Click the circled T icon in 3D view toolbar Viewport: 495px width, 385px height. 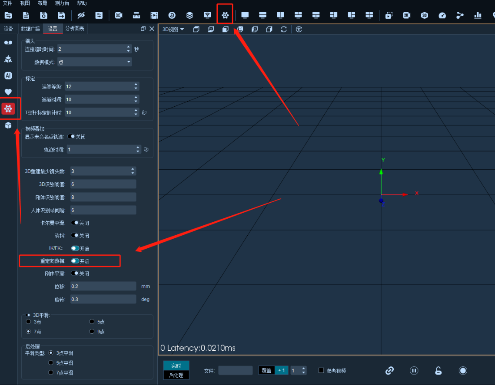(x=299, y=30)
